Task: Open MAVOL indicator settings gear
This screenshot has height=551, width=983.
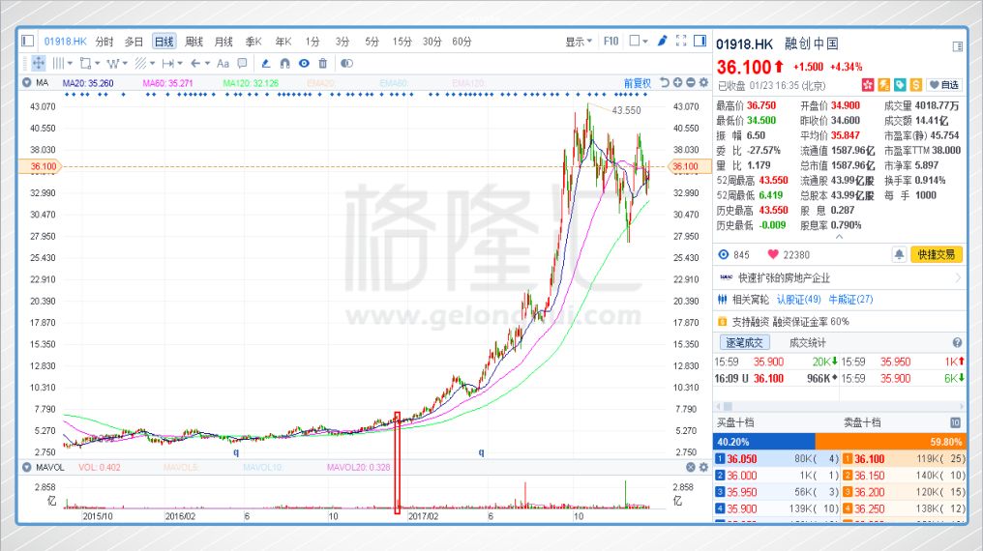Action: click(x=703, y=467)
